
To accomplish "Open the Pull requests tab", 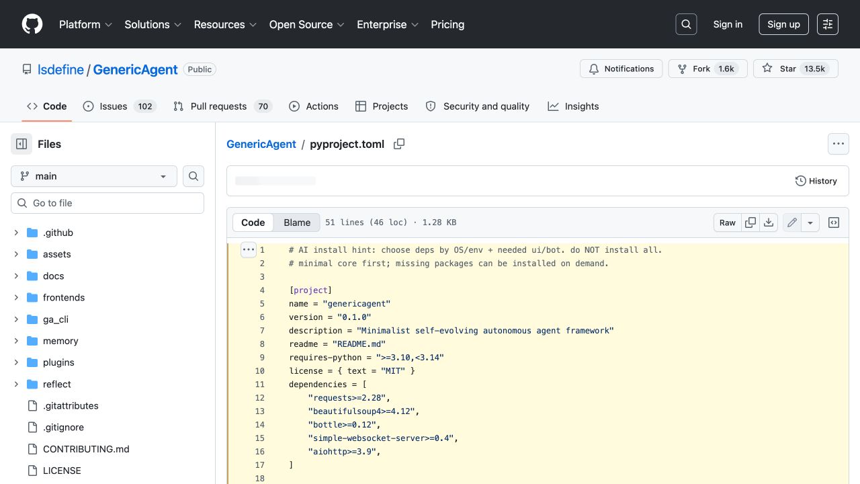I will pos(222,106).
